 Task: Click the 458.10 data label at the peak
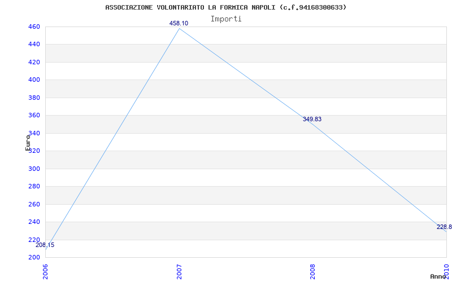coord(179,23)
